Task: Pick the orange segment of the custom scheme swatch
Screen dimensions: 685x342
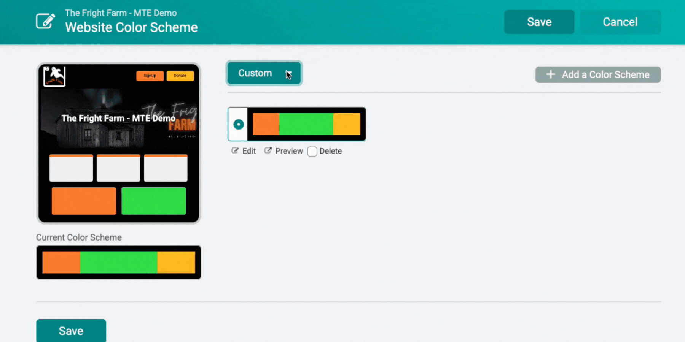Action: (266, 124)
